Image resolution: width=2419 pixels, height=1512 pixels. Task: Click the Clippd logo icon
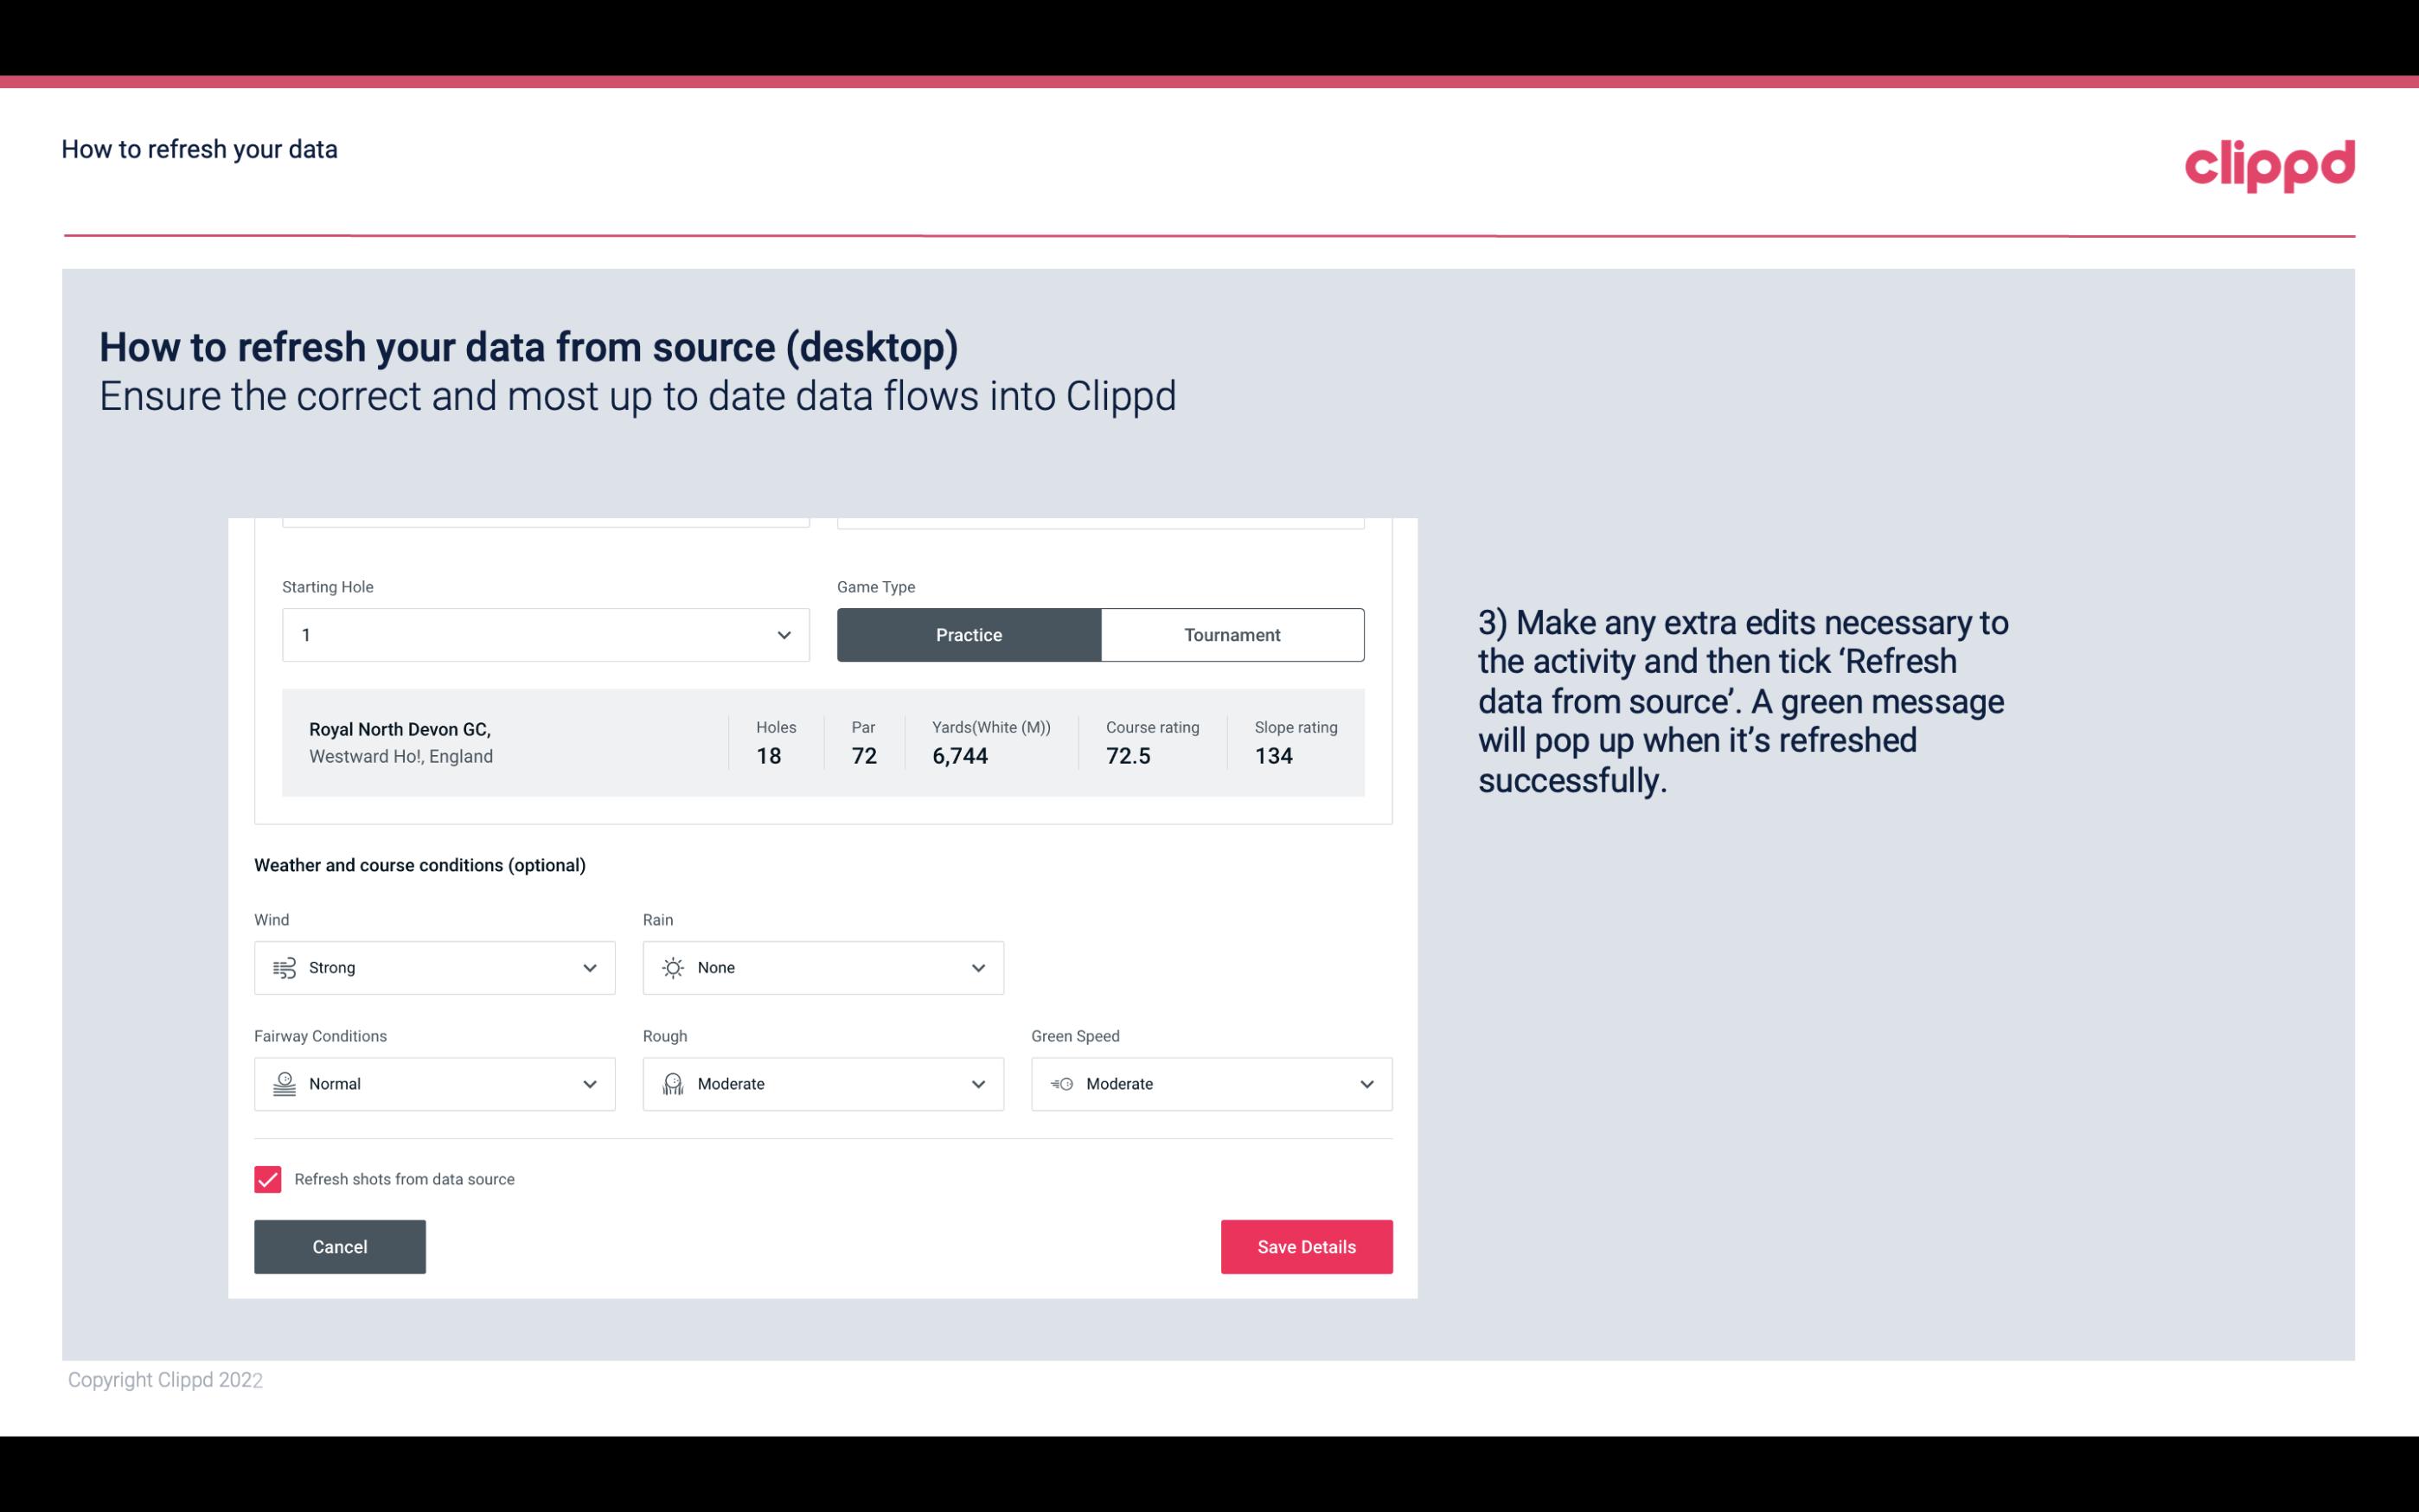pos(2271,162)
